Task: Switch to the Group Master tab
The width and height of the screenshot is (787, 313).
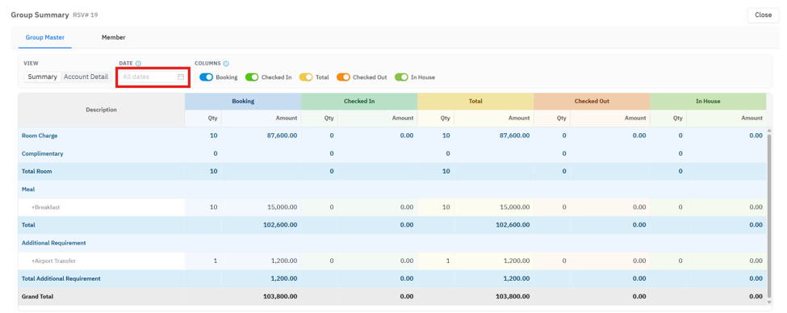Action: (x=45, y=38)
